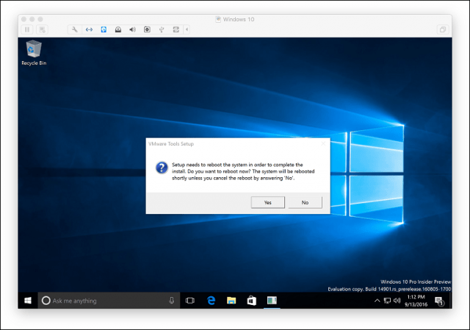Image resolution: width=470 pixels, height=330 pixels.
Task: Open File Explorer from the taskbar
Action: click(x=231, y=301)
